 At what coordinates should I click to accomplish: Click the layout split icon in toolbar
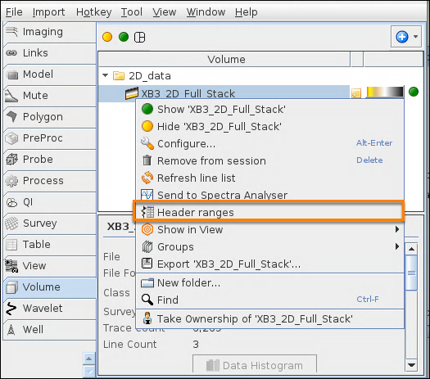[x=139, y=37]
